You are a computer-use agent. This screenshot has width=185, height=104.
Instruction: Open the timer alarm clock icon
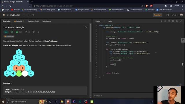[168, 15]
